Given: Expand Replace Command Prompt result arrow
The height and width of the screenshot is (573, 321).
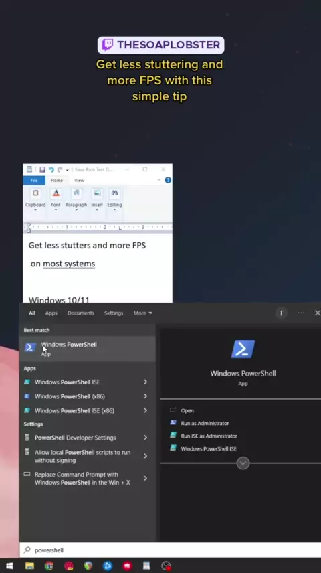Looking at the screenshot, I should [x=145, y=478].
